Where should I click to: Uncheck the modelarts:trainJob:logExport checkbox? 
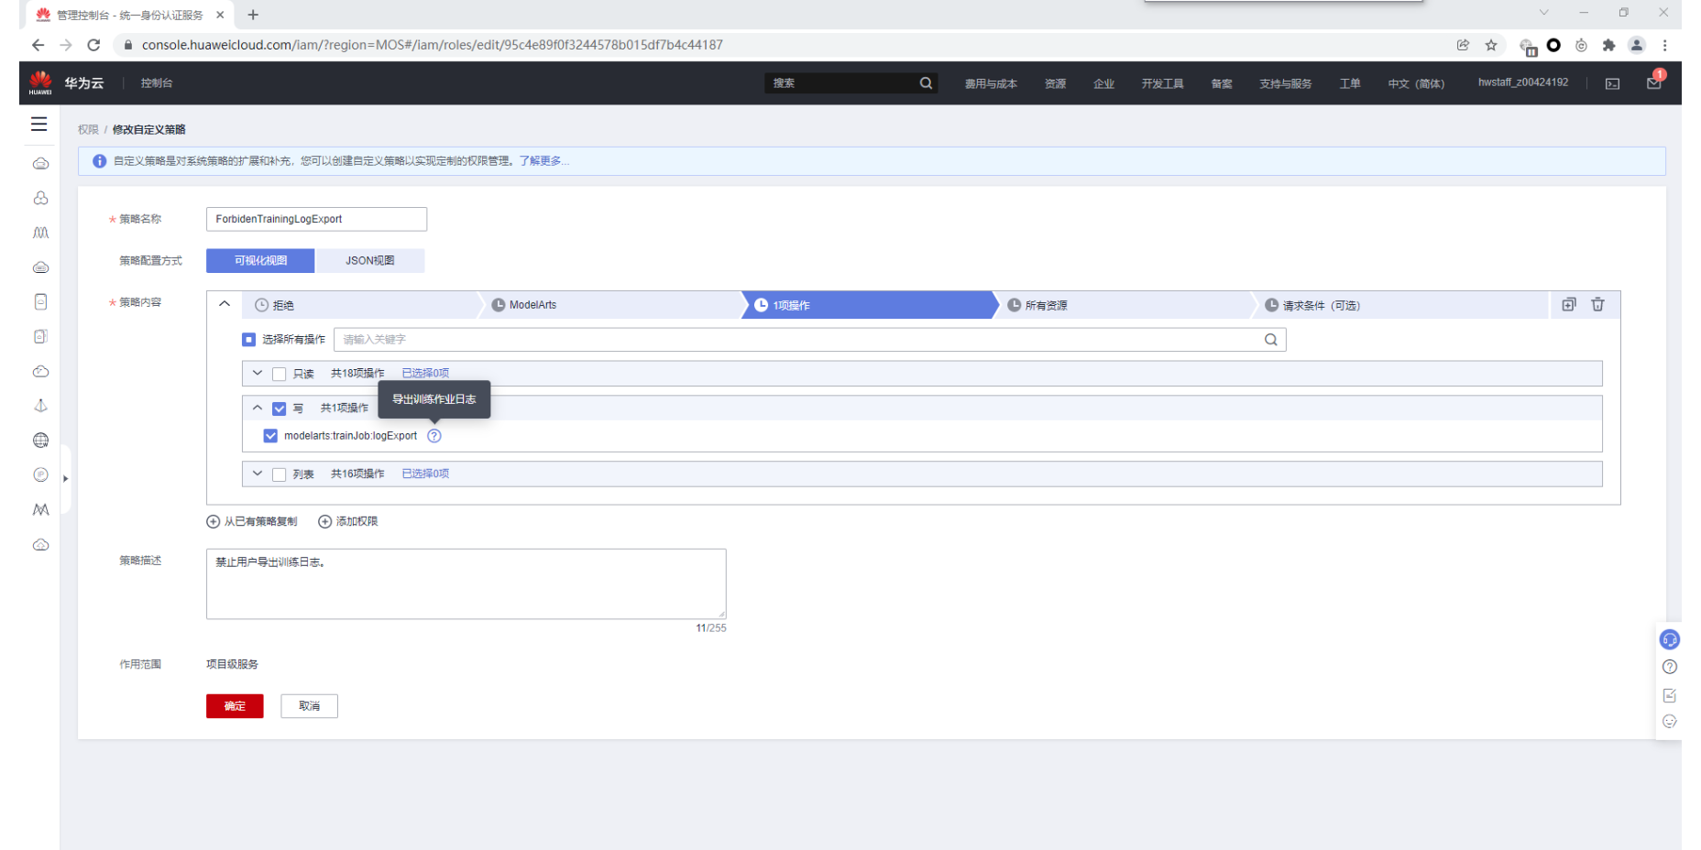pyautogui.click(x=270, y=436)
